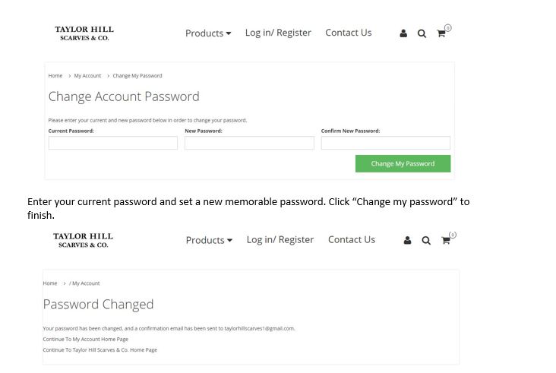Follow the My Account breadcrumb on change password page
Image resolution: width=556 pixels, height=373 pixels.
87,76
